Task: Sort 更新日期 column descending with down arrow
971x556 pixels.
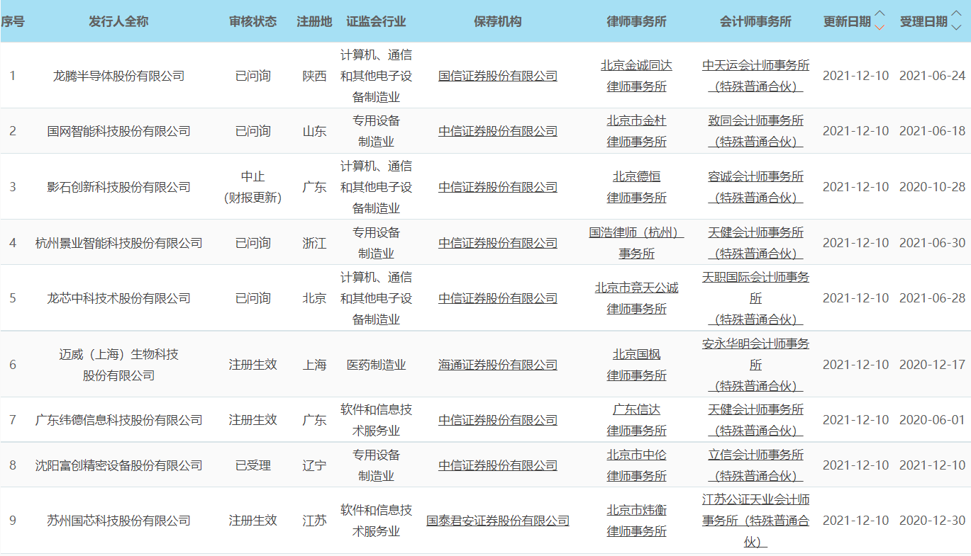Action: tap(880, 27)
